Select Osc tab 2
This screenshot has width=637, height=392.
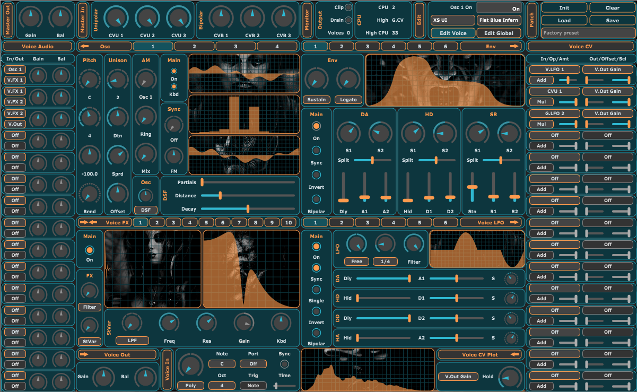click(194, 46)
